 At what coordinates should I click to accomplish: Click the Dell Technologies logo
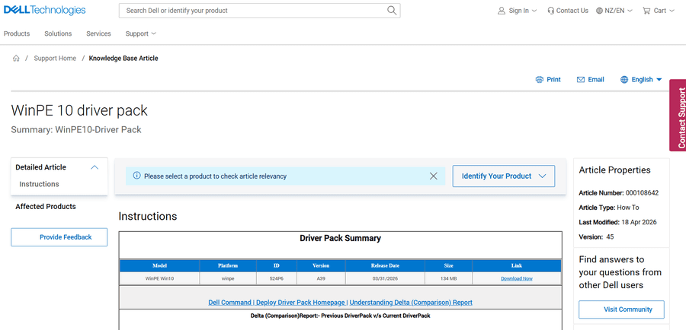coord(45,10)
